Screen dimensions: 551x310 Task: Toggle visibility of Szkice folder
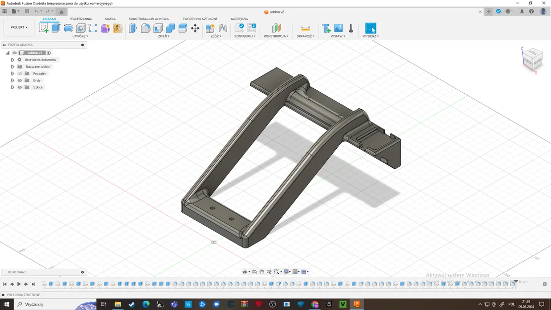pos(20,87)
